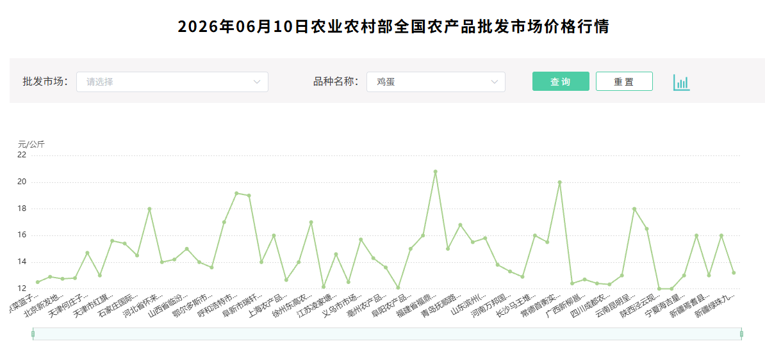Click the y-axis value 14
The height and width of the screenshot is (355, 765).
point(22,262)
